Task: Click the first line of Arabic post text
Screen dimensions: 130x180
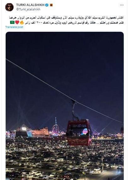Action: (66, 18)
